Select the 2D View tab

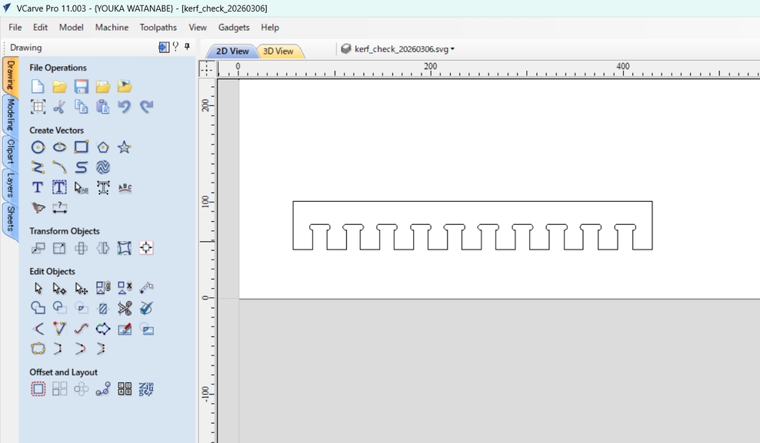232,51
